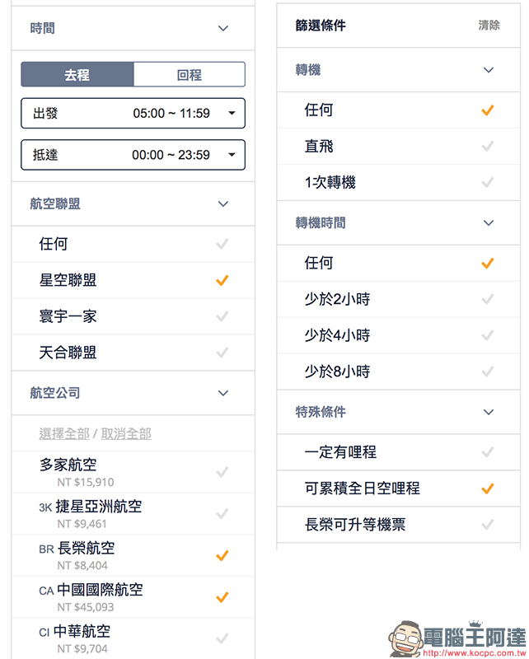This screenshot has width=529, height=659.
Task: Click the 選擇全部 link
Action: (x=64, y=434)
